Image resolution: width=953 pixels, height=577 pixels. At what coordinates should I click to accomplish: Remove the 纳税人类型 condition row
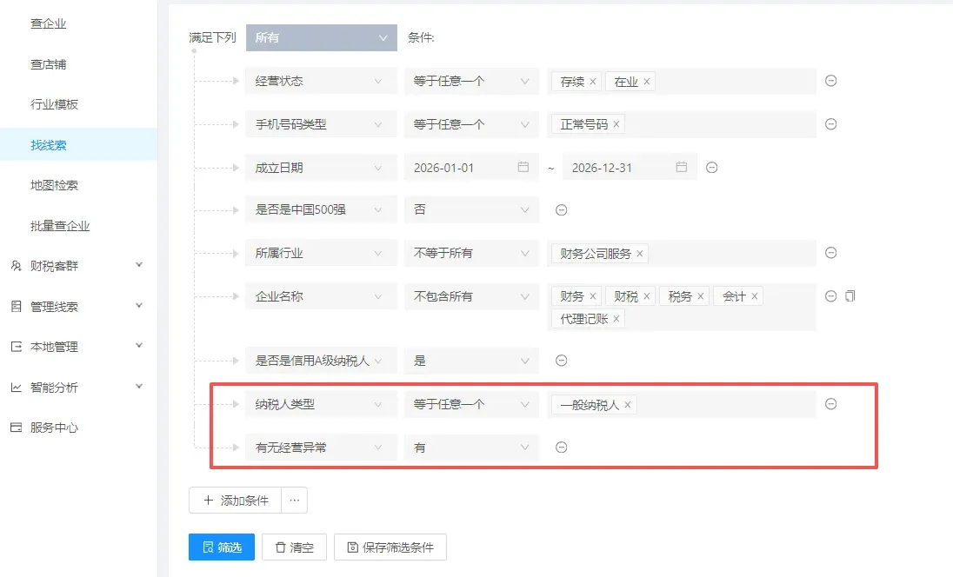[x=831, y=404]
